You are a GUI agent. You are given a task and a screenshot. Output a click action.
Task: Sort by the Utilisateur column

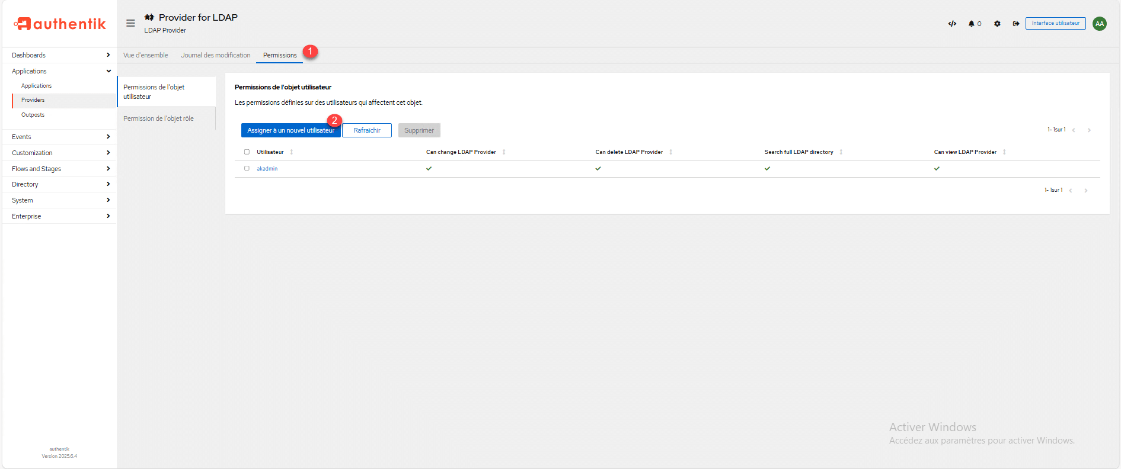pos(270,152)
